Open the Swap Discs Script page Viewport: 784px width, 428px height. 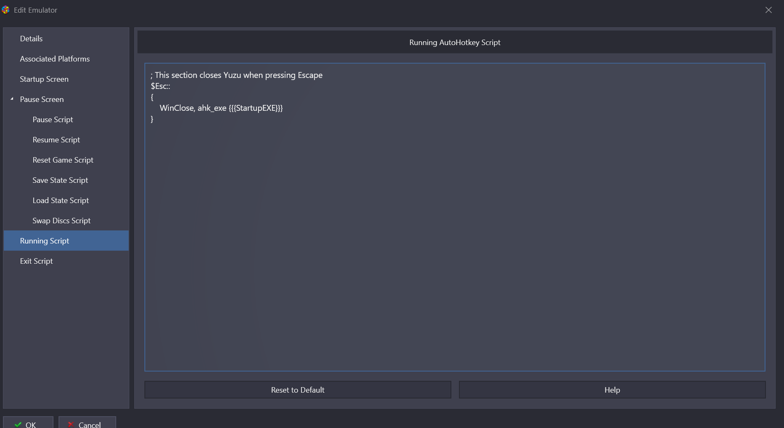point(66,221)
